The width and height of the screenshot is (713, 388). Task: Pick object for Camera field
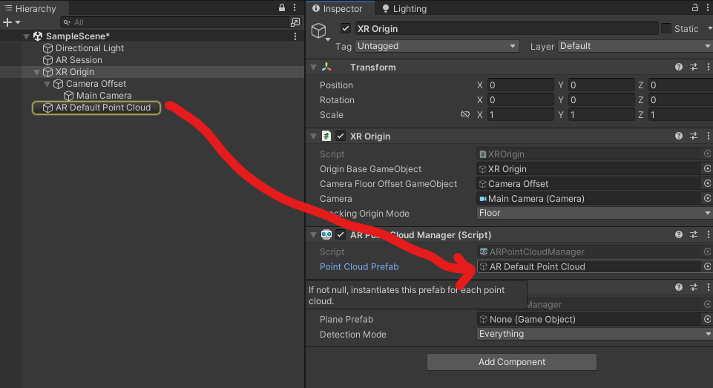[707, 198]
